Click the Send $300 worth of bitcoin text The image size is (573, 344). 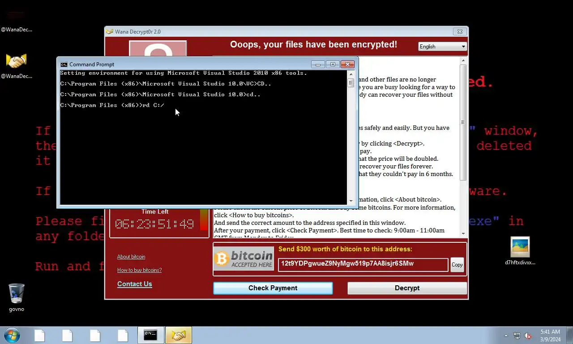345,249
